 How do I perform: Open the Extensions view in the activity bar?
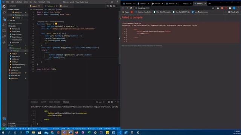[4, 37]
